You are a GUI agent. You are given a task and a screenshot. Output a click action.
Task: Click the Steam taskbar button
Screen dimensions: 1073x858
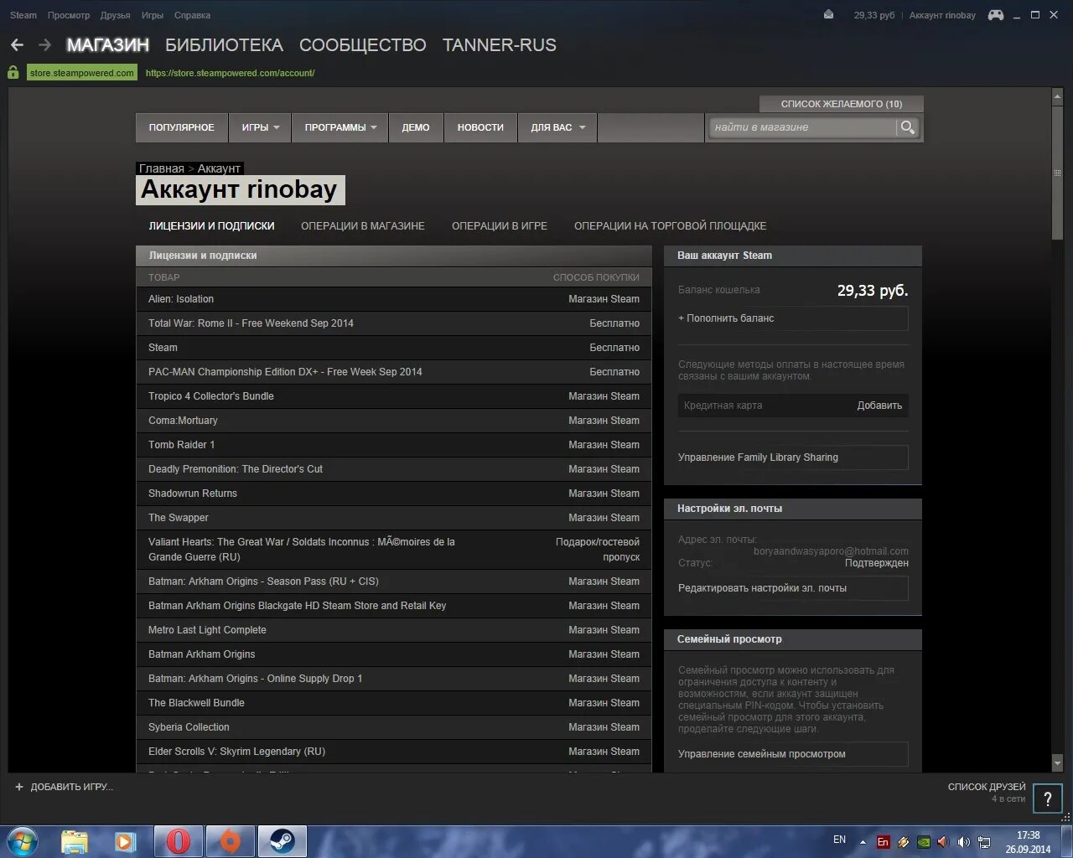point(282,841)
